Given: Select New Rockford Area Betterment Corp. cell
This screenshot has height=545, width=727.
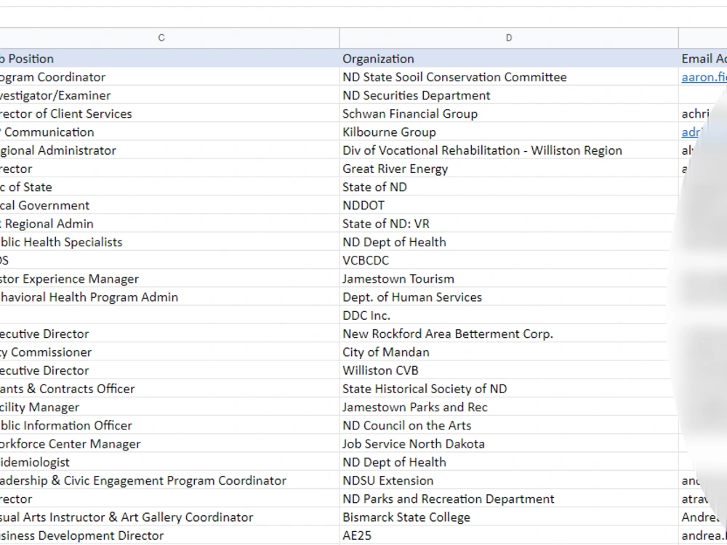Looking at the screenshot, I should point(509,334).
